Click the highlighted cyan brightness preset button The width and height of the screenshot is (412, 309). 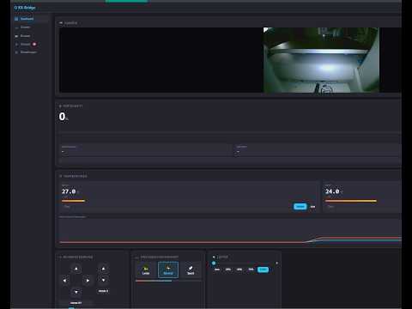click(263, 270)
